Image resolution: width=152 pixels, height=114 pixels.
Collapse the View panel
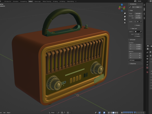pyautogui.click(x=129, y=10)
